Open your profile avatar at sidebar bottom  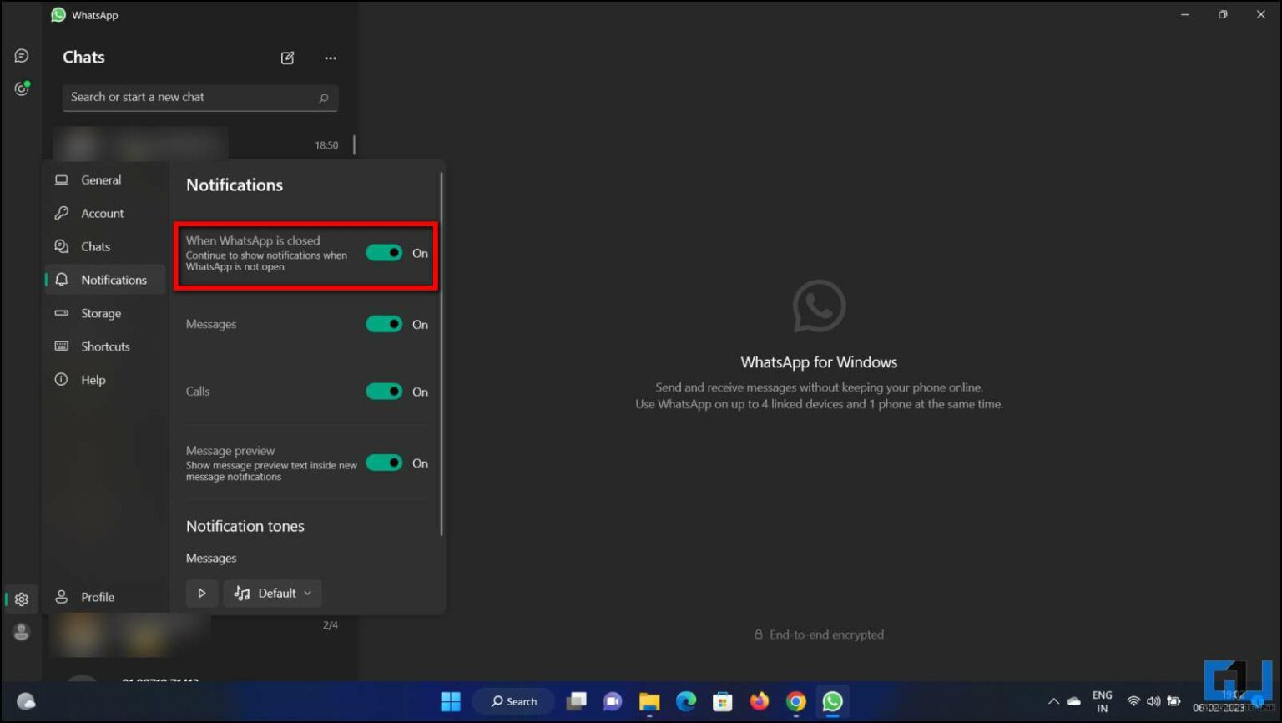21,632
